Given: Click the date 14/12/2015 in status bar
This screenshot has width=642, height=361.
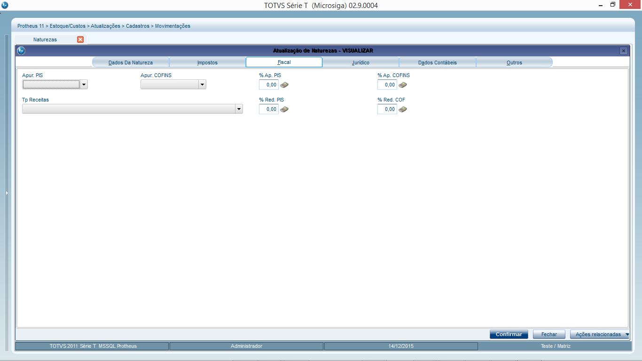Looking at the screenshot, I should [401, 346].
